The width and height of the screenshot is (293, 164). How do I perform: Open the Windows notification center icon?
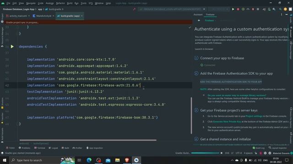pyautogui.click(x=287, y=160)
